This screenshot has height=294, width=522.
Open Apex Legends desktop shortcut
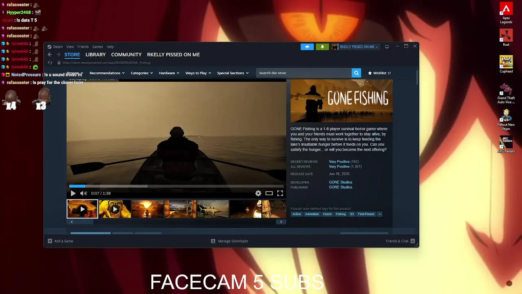pos(506,13)
